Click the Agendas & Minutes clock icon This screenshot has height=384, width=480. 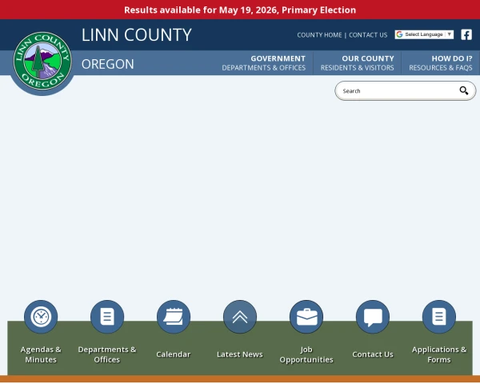tap(41, 317)
